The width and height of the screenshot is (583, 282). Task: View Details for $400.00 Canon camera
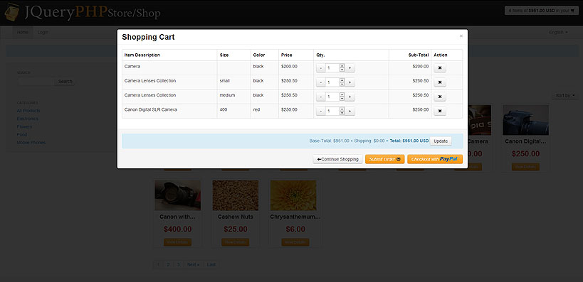click(x=177, y=242)
